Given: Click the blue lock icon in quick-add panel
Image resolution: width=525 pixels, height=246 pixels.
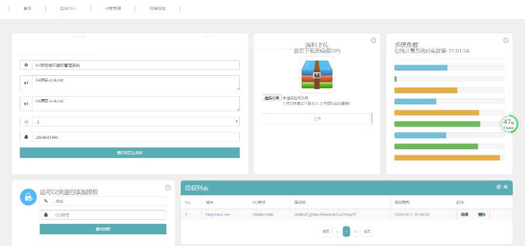Looking at the screenshot, I should click(27, 197).
